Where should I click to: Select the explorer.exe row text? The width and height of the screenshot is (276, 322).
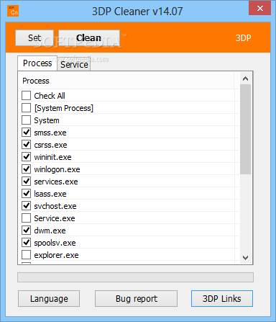coord(56,255)
